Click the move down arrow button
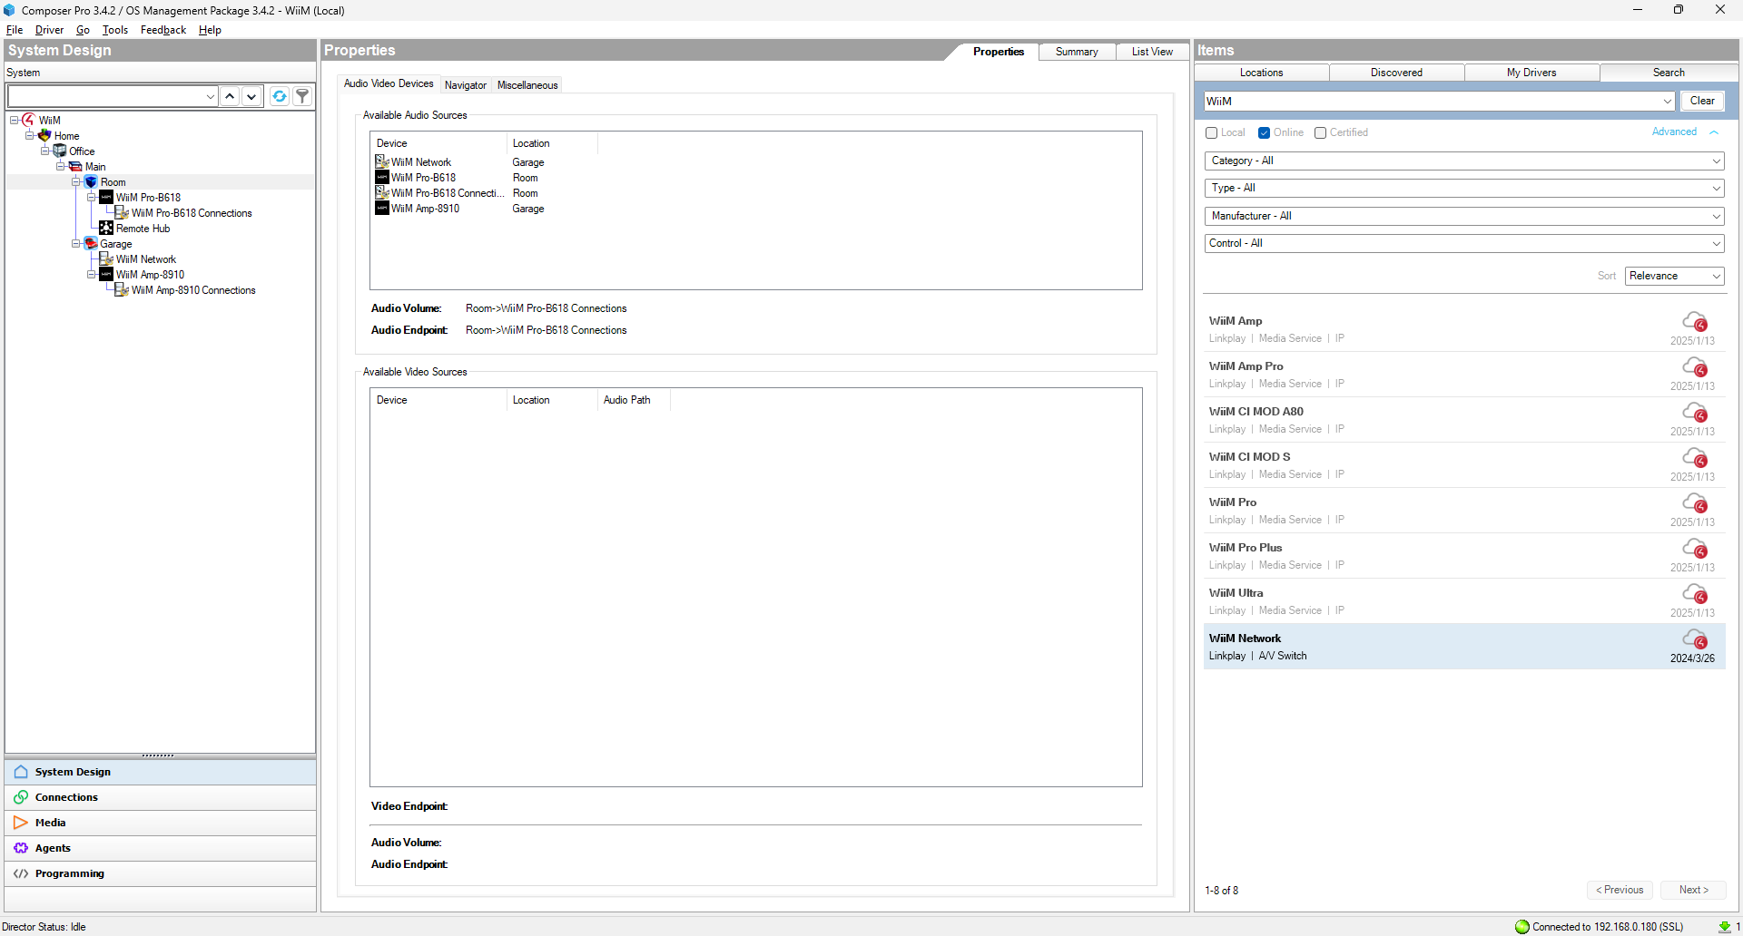Screen dimensions: 1743x936 (251, 96)
